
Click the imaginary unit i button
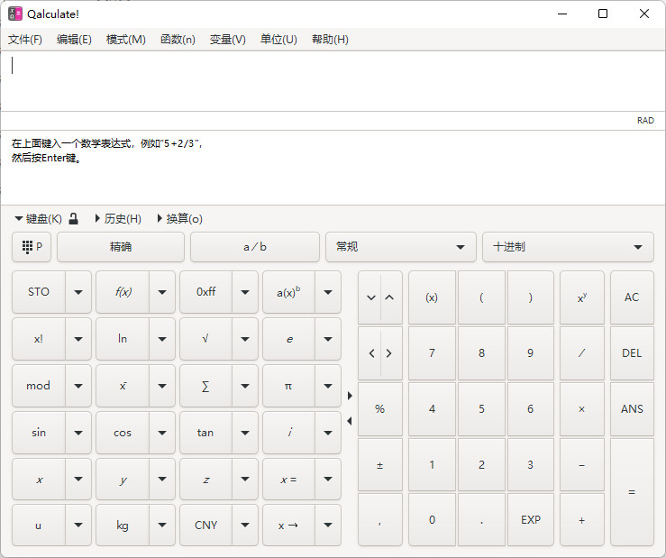click(288, 433)
